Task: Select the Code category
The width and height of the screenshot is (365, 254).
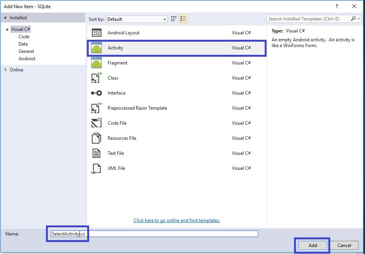Action: [x=24, y=37]
